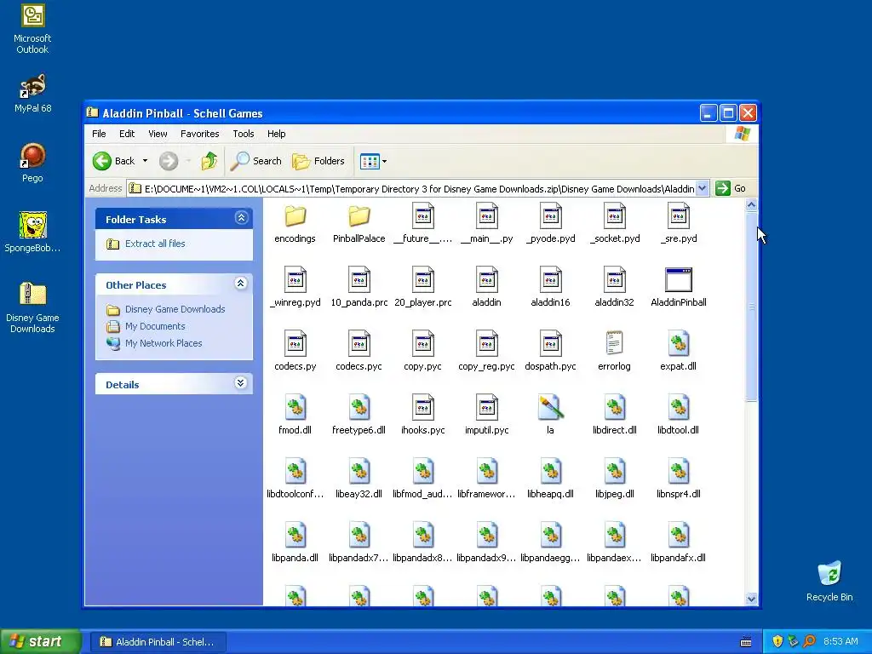Viewport: 872px width, 654px height.
Task: Select the libeay32.dll file icon
Action: pos(359,471)
